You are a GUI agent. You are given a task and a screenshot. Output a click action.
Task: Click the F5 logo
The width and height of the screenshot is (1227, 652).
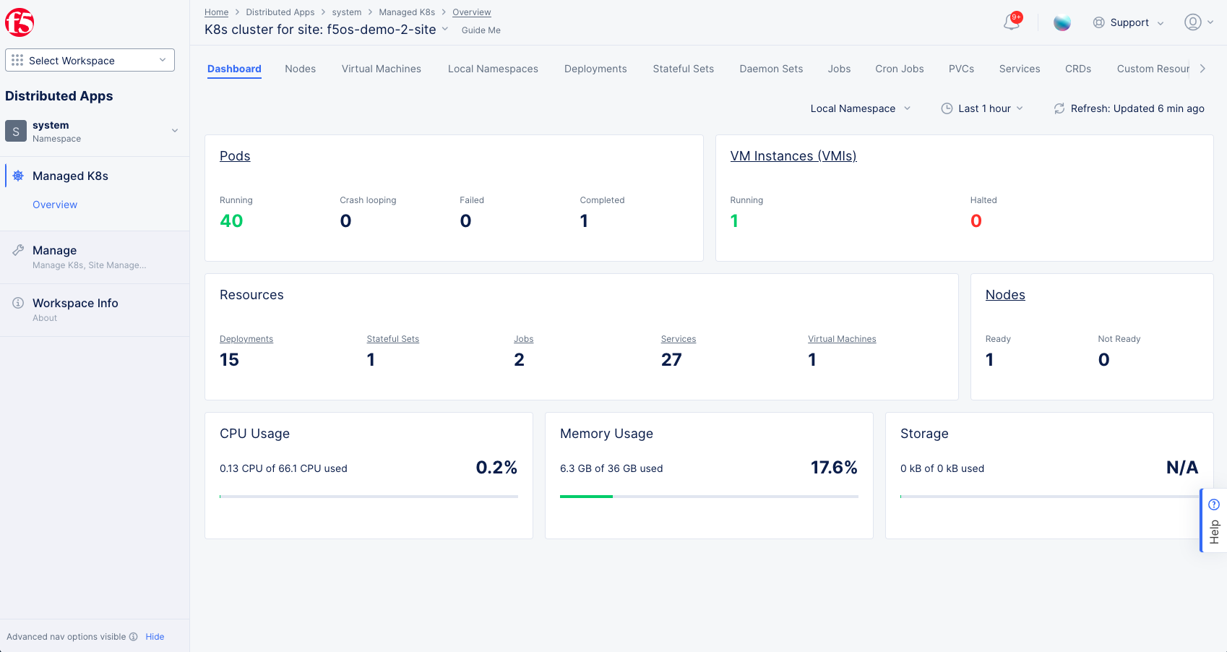[20, 22]
